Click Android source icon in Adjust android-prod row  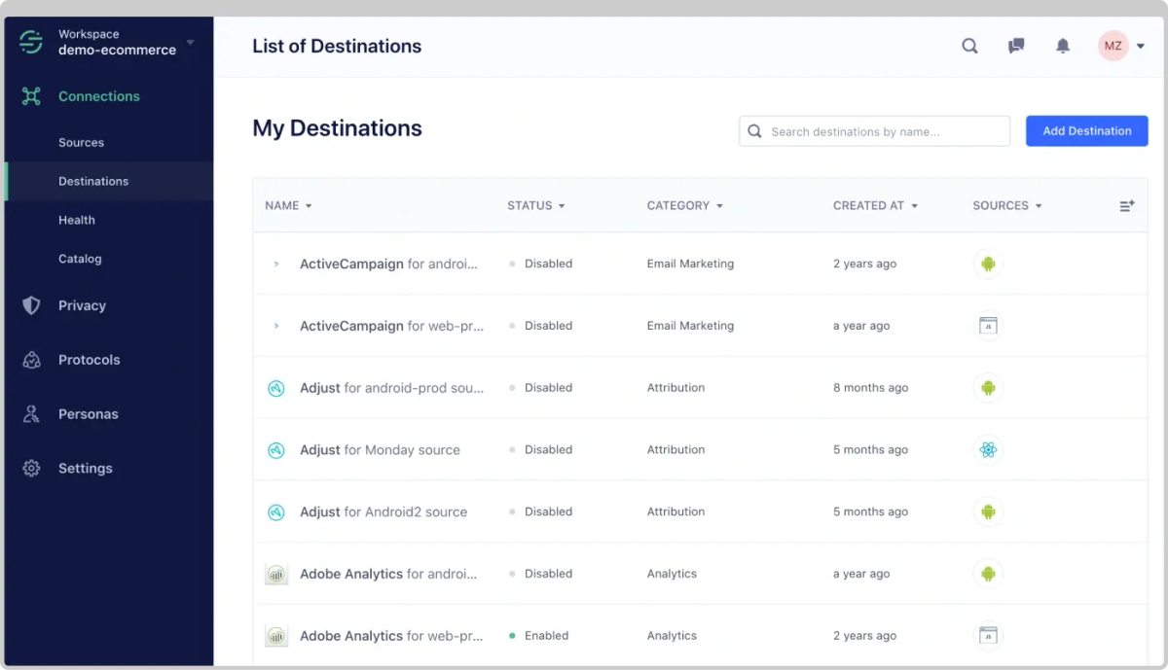(988, 388)
